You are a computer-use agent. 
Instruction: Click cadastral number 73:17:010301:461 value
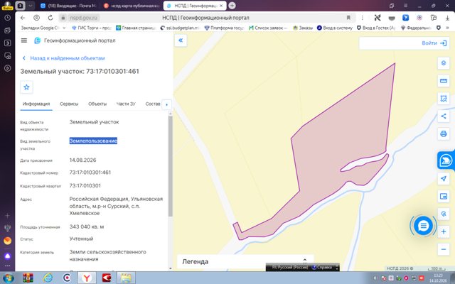[90, 173]
